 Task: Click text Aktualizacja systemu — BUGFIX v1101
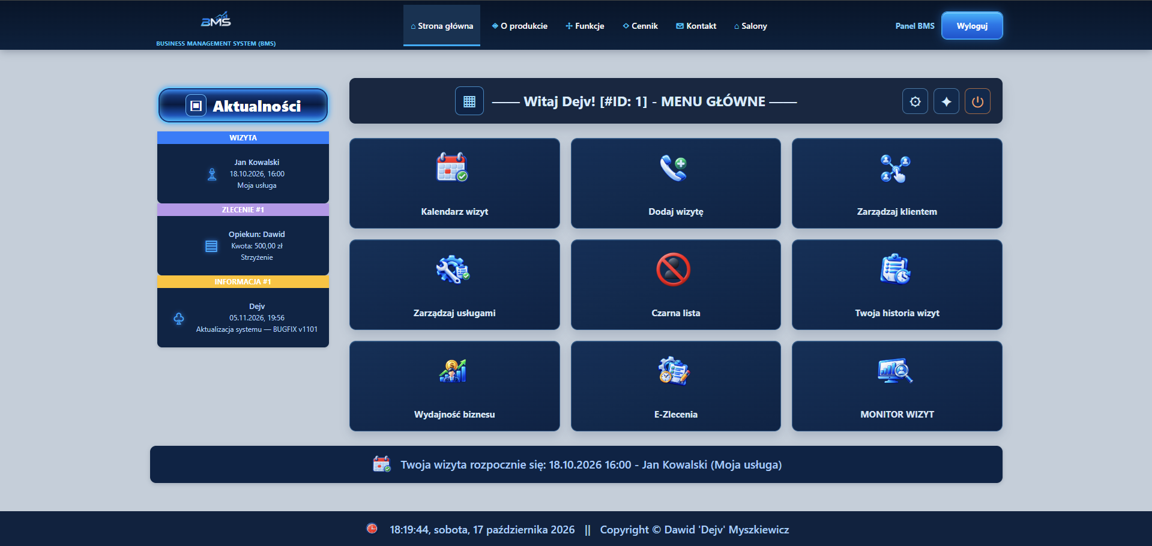(257, 329)
